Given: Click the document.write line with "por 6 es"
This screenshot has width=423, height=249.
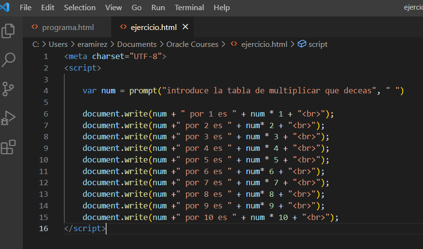Looking at the screenshot, I should pos(204,172).
